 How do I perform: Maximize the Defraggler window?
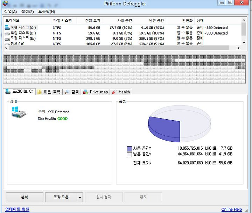pyautogui.click(x=230, y=2)
